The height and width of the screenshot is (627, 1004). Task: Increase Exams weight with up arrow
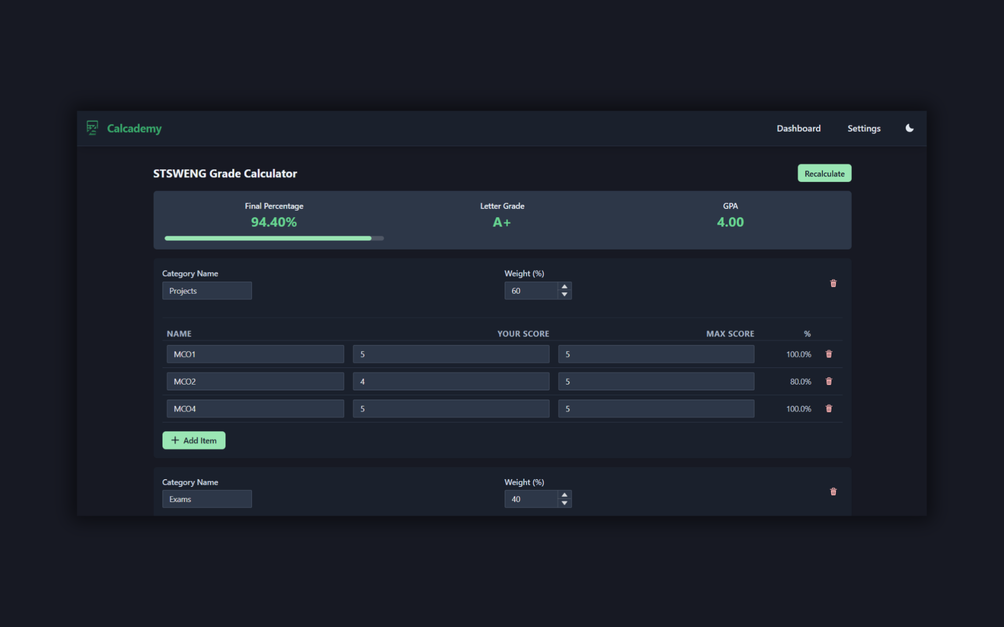click(564, 495)
